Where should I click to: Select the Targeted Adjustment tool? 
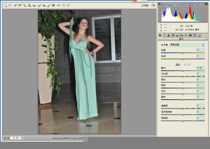(x=25, y=5)
